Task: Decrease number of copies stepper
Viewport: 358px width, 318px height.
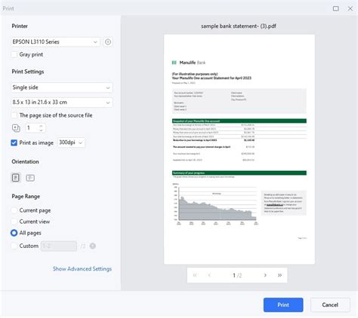Action: tap(41, 130)
